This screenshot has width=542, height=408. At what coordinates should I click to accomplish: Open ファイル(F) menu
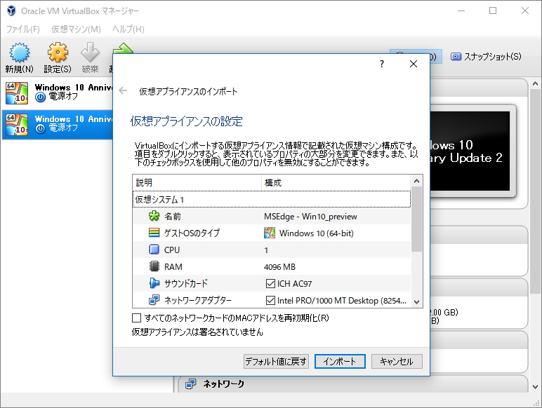pyautogui.click(x=23, y=29)
